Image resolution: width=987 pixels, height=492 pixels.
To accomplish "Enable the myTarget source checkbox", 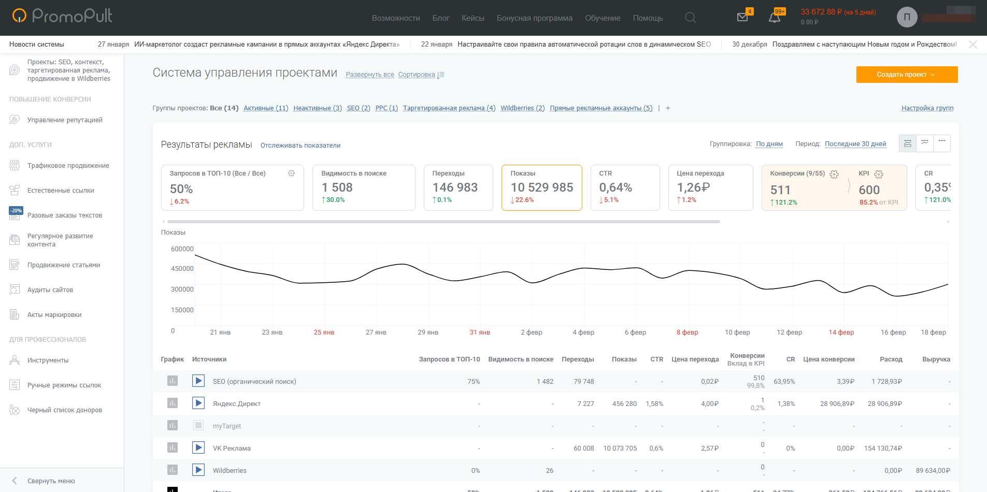I will pos(198,426).
